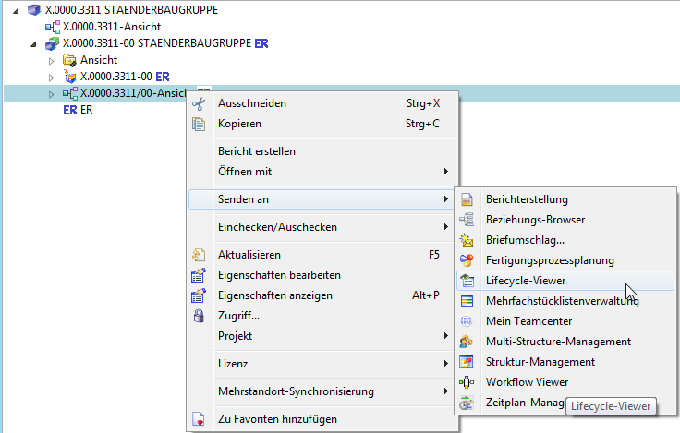Screen dimensions: 680x433
Task: Click the Beziehungs-Browser icon in submenu
Action: point(467,220)
